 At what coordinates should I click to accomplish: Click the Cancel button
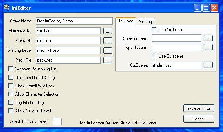point(199,119)
